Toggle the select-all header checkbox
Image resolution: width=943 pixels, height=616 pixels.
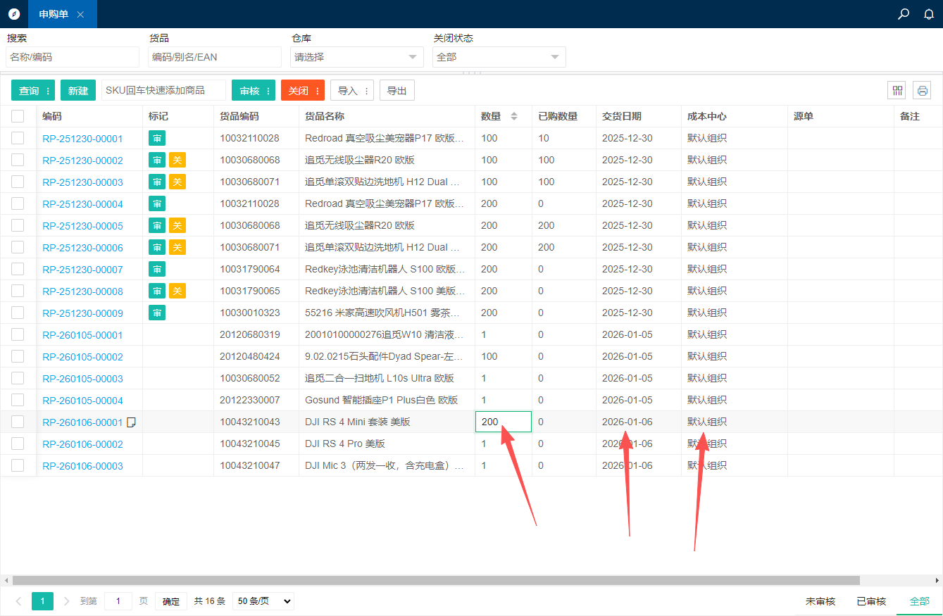click(x=18, y=116)
